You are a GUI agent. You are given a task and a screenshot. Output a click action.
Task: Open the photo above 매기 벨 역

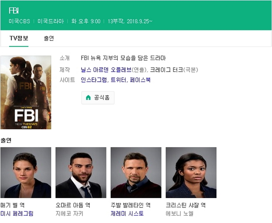point(26,173)
